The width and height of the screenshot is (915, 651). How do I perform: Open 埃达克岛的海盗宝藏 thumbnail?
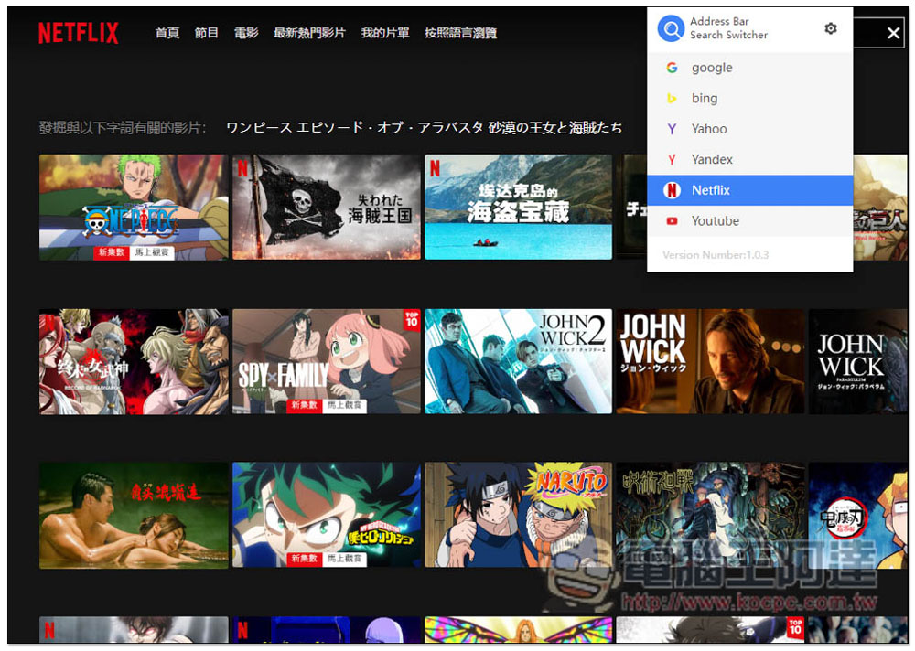pos(518,207)
